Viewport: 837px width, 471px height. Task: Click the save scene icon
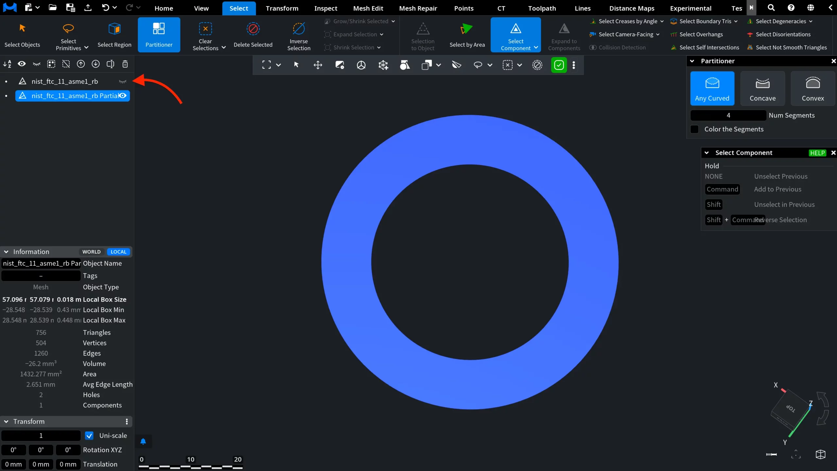(x=70, y=8)
